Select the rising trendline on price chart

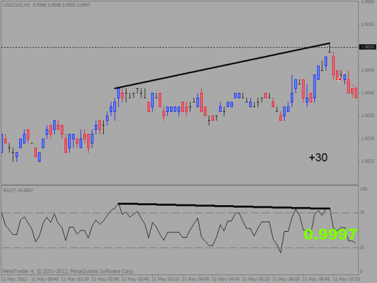222,66
